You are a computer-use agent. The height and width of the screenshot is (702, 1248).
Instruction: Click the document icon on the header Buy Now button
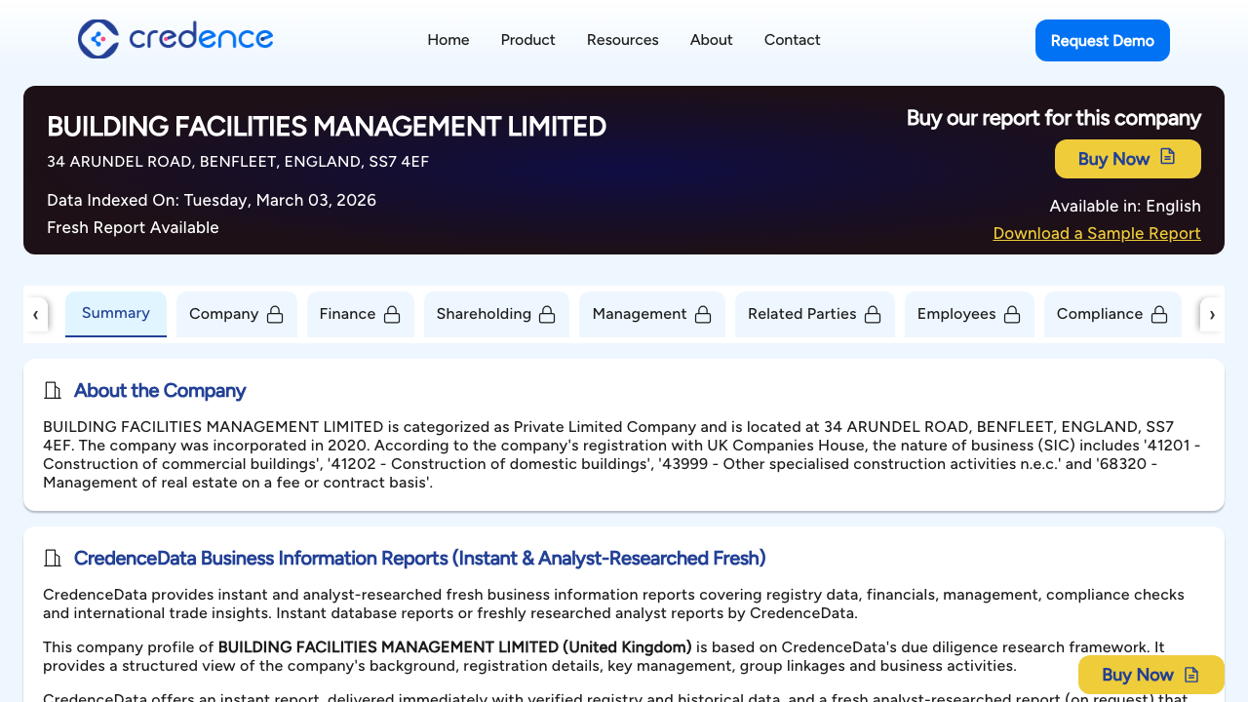(x=1168, y=158)
